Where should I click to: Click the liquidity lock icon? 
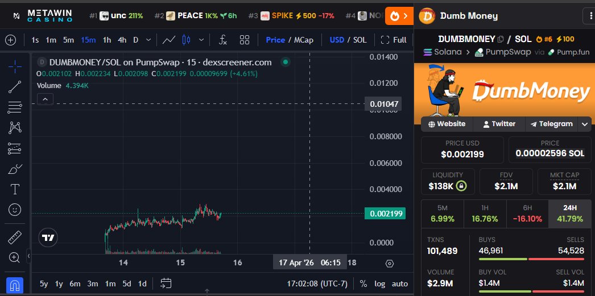pos(462,186)
